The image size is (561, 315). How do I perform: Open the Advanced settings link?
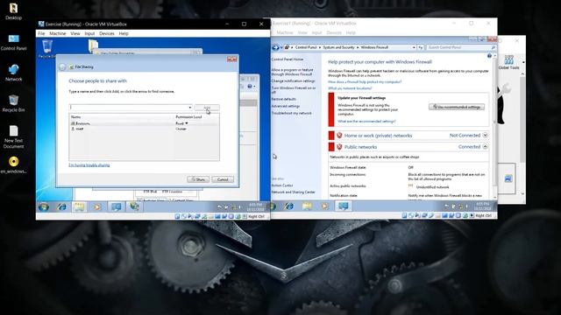[286, 106]
